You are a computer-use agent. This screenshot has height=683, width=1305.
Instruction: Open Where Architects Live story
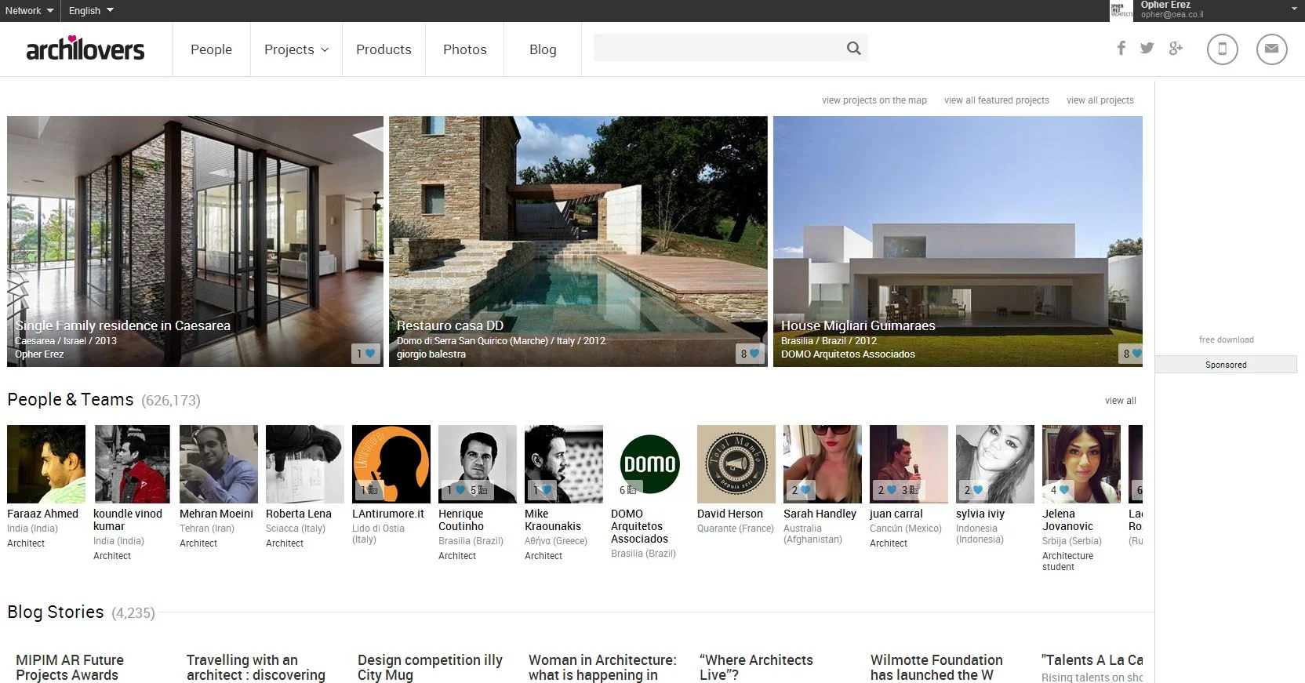[756, 667]
